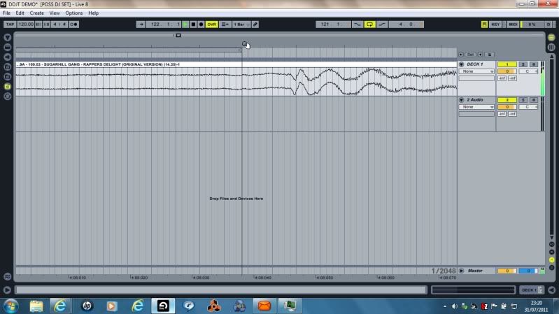Click the KEY map mode button
This screenshot has width=559, height=314.
click(x=495, y=24)
